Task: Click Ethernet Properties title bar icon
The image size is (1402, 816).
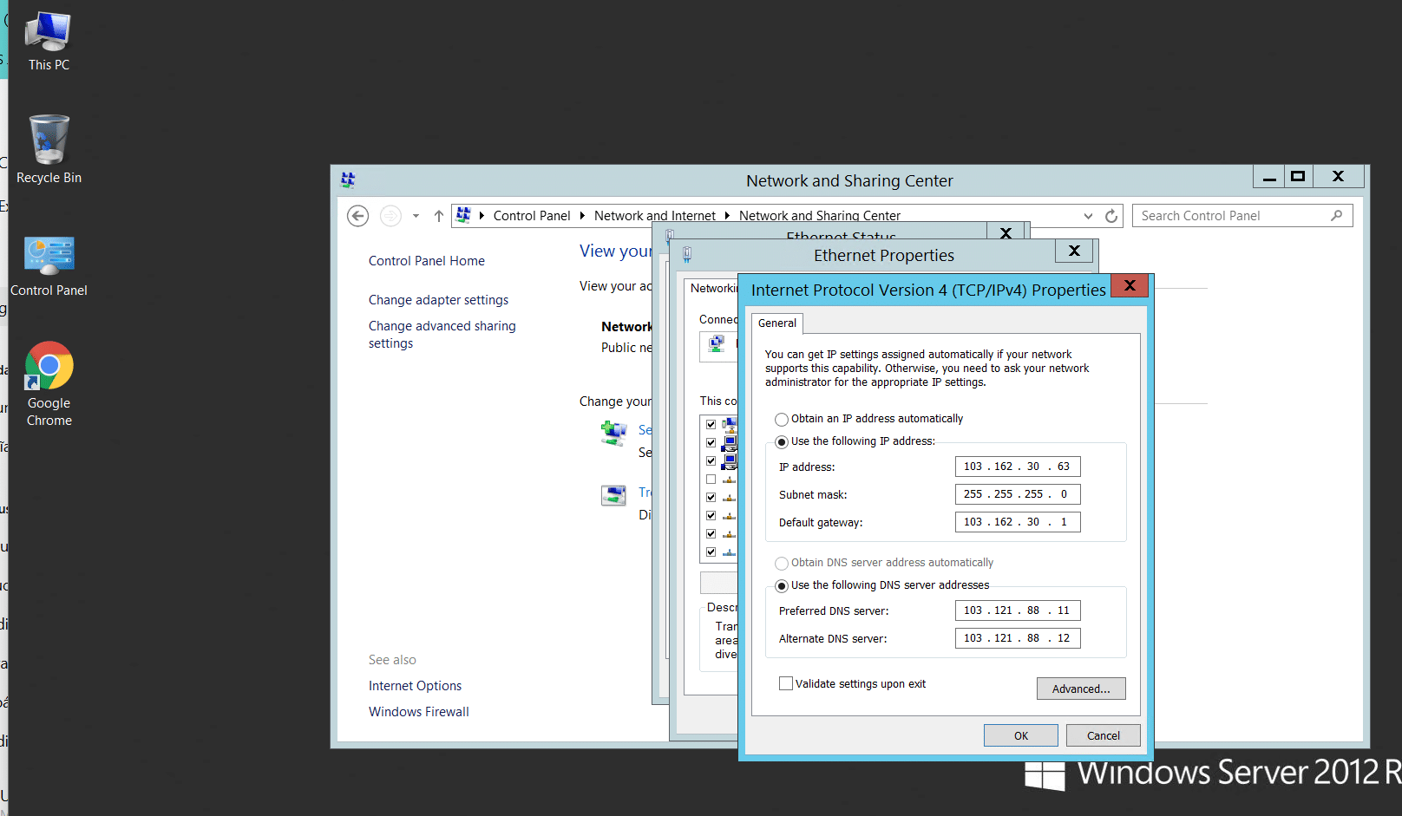Action: pyautogui.click(x=687, y=255)
